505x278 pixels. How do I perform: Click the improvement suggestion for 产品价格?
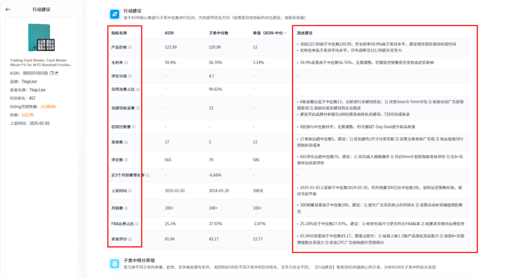point(377,47)
